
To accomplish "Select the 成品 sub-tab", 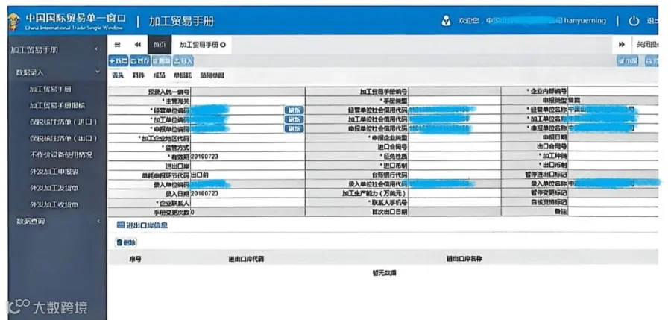I will coord(160,75).
